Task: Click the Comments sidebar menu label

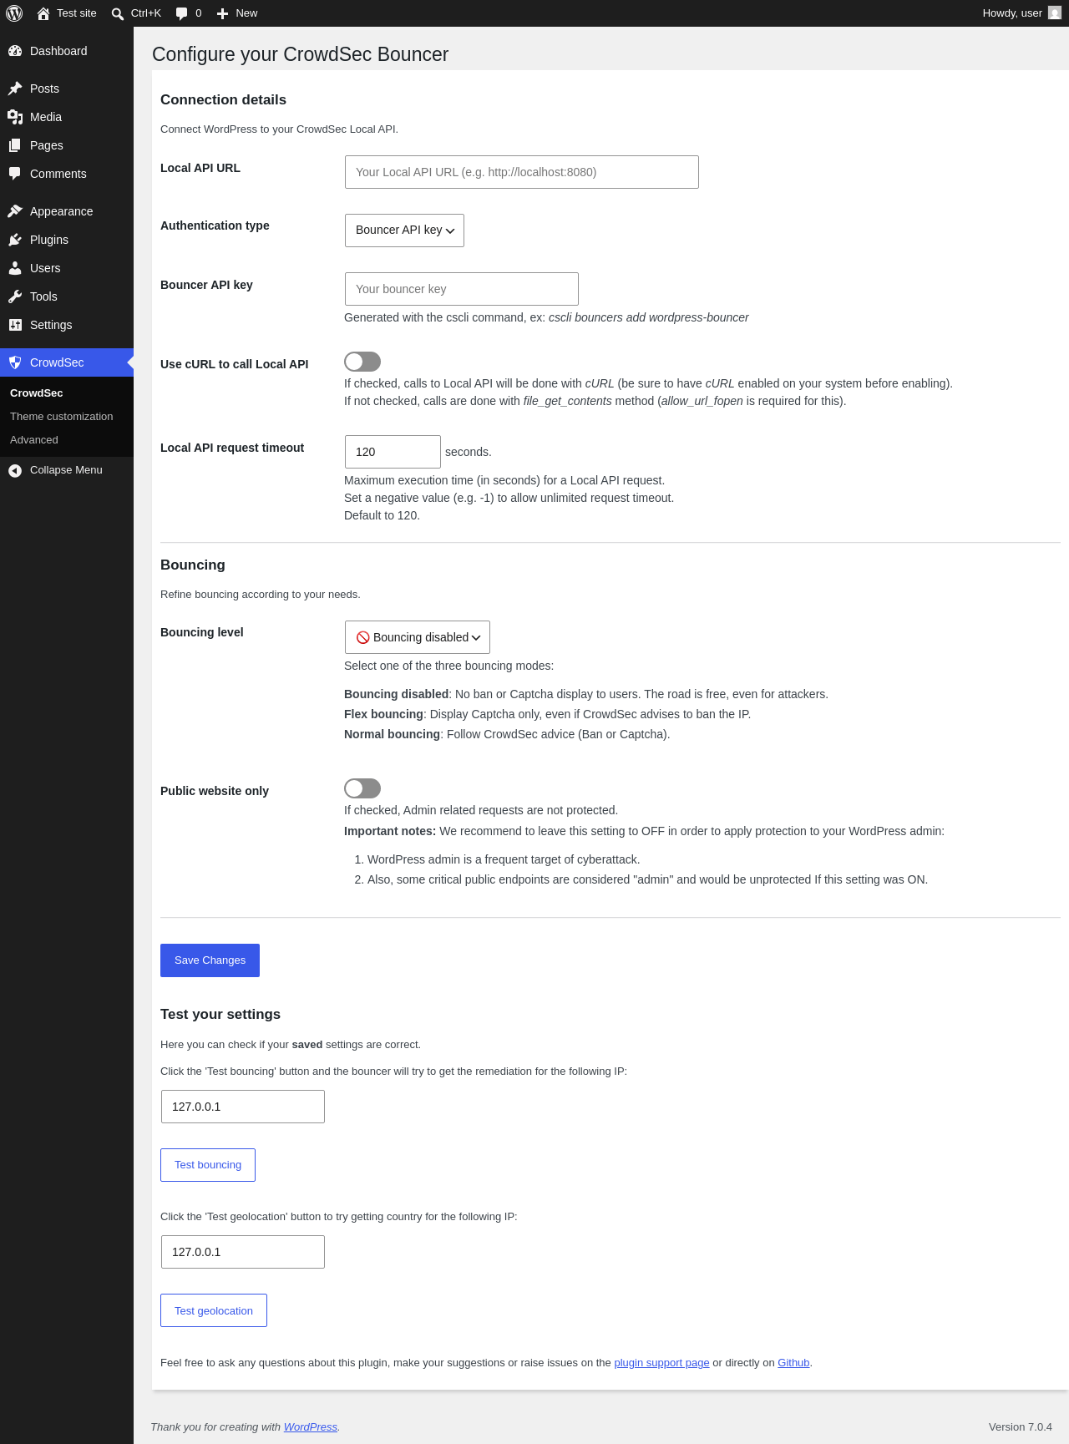Action: pos(58,174)
